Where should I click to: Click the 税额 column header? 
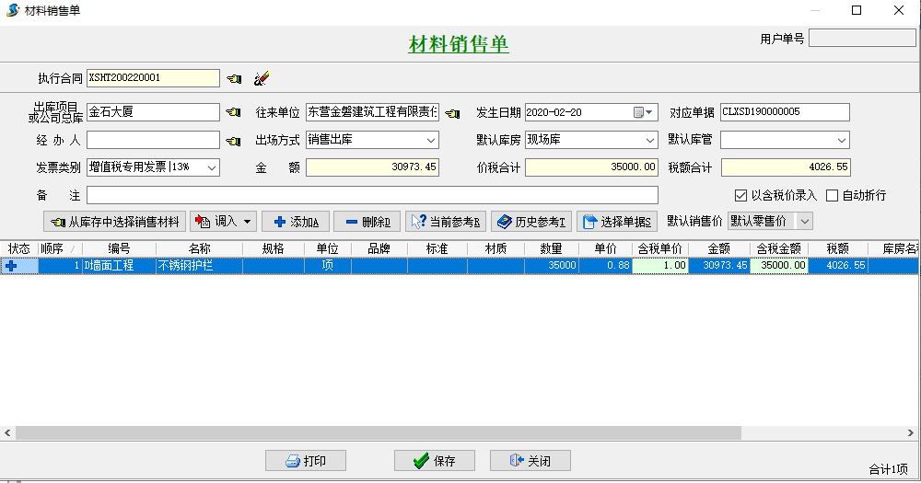point(837,248)
